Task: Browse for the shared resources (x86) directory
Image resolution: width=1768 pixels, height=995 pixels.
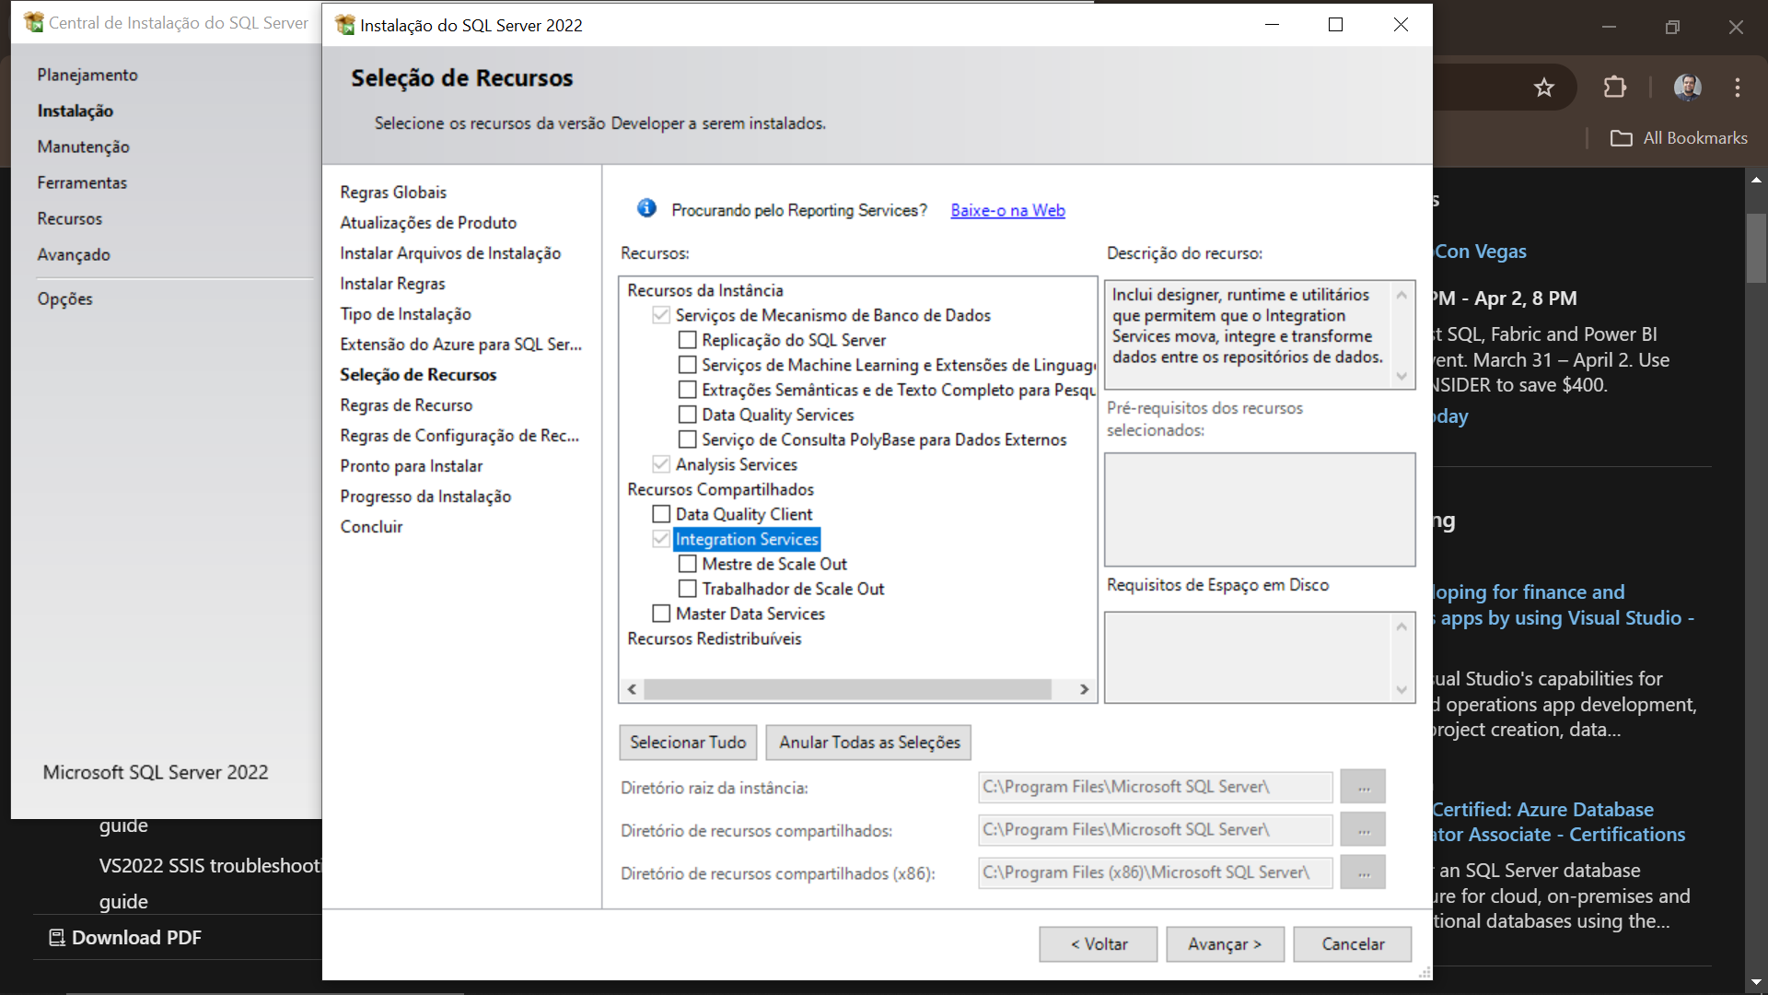Action: click(x=1363, y=872)
